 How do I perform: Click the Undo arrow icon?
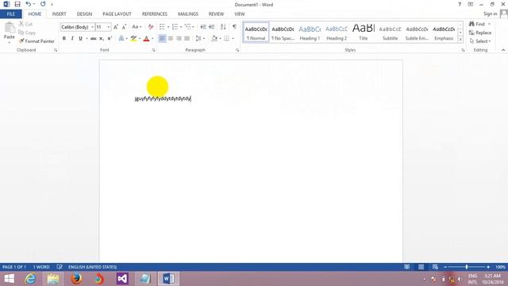pos(29,4)
